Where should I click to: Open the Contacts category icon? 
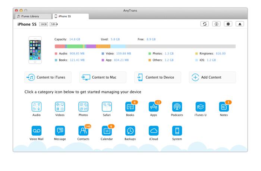[x=84, y=131]
